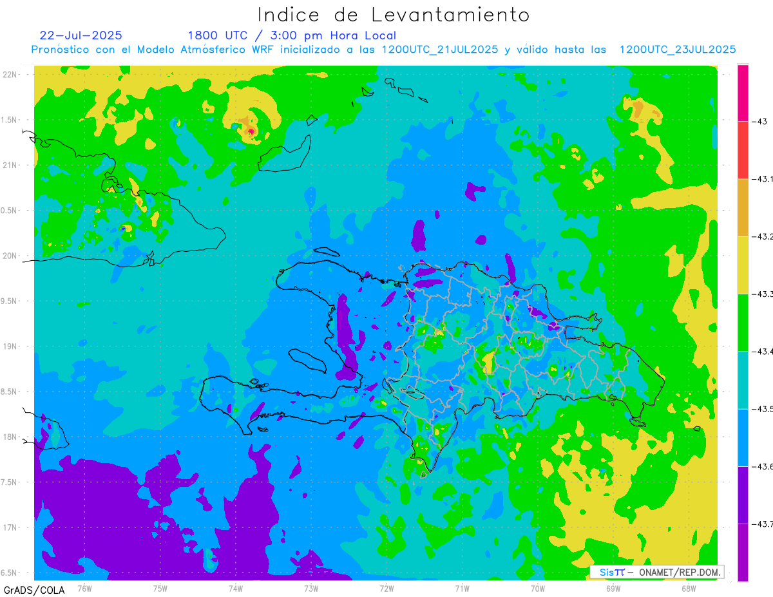Click the violet segment at the bottom of the color bar
Screen dimensions: 773x597
click(743, 552)
